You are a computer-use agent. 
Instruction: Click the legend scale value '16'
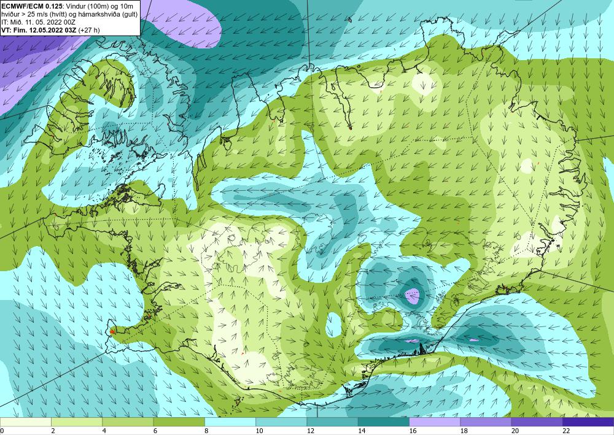(x=413, y=431)
